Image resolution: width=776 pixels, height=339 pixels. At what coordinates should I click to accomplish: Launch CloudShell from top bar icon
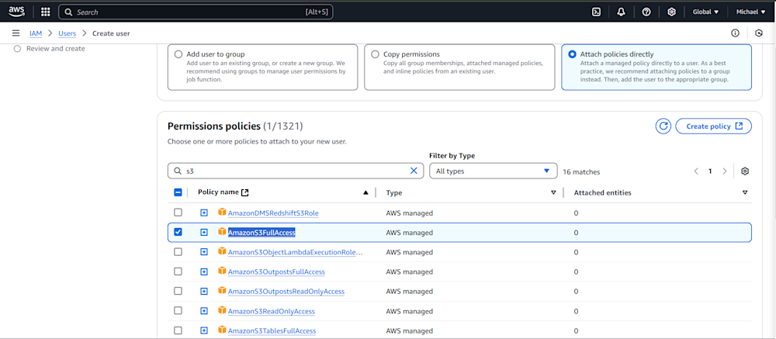point(596,12)
